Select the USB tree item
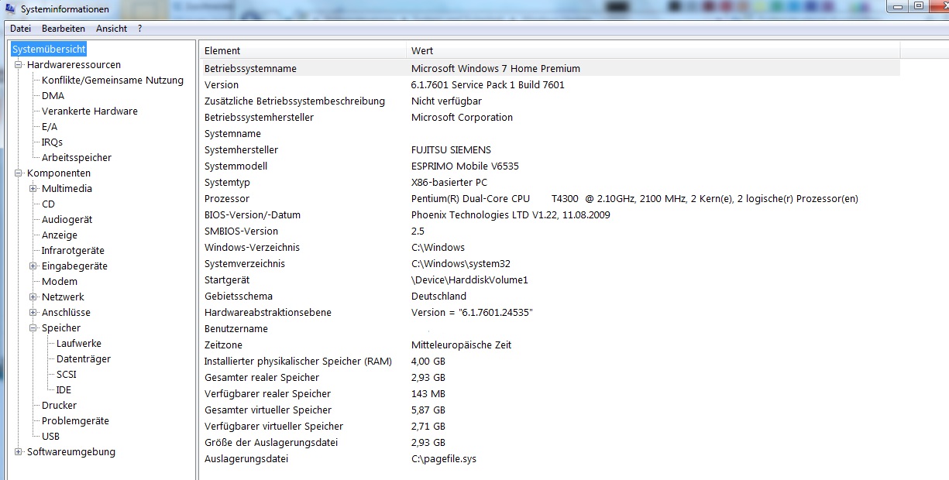Screen dimensions: 949x480 pos(53,436)
